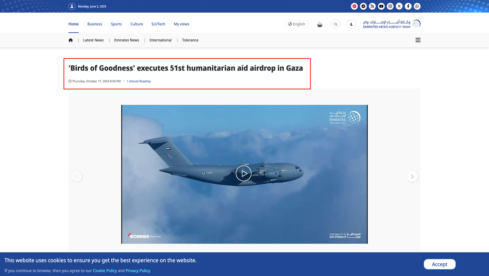This screenshot has height=276, width=489.
Task: Toggle dark mode with moon icon
Action: coord(352,24)
